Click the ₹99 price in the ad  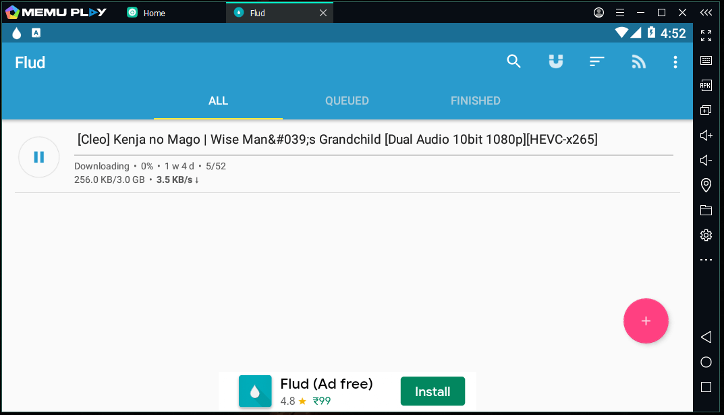[x=322, y=401]
